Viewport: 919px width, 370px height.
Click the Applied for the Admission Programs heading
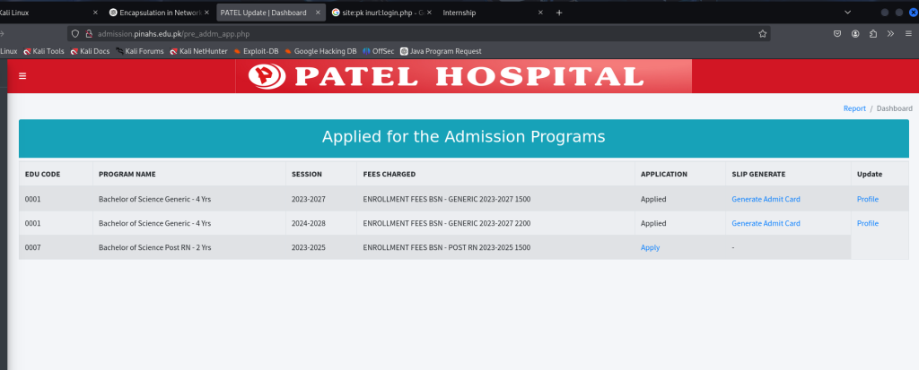tap(464, 137)
